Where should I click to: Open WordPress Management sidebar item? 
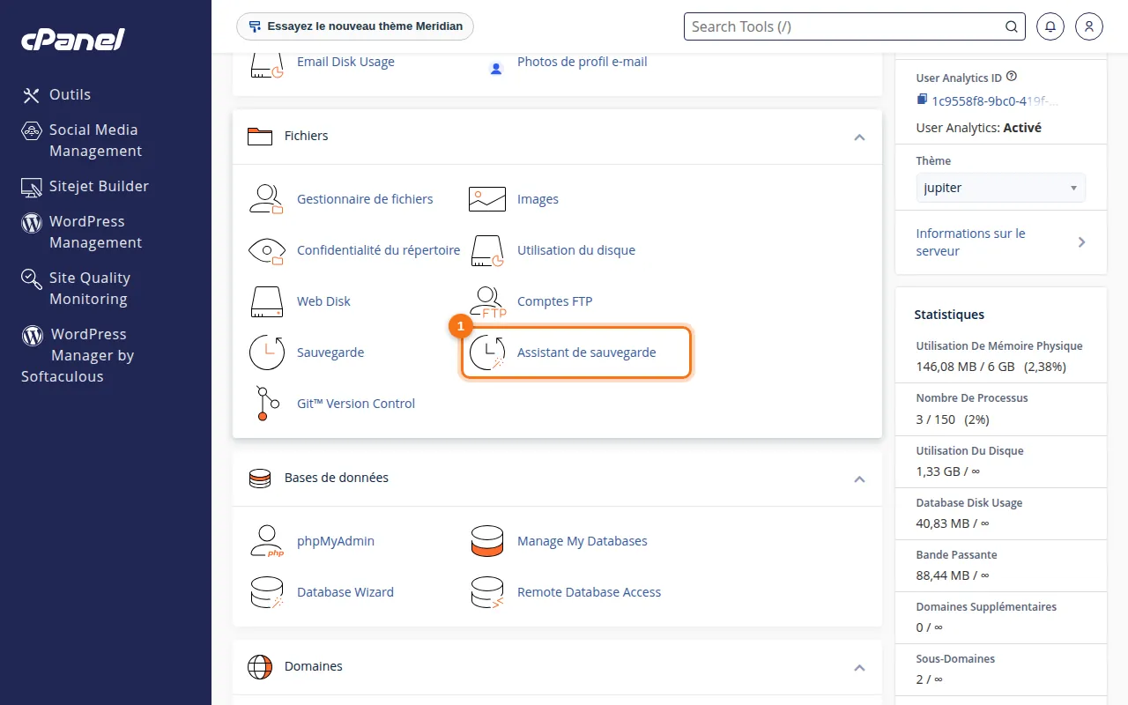pyautogui.click(x=95, y=232)
